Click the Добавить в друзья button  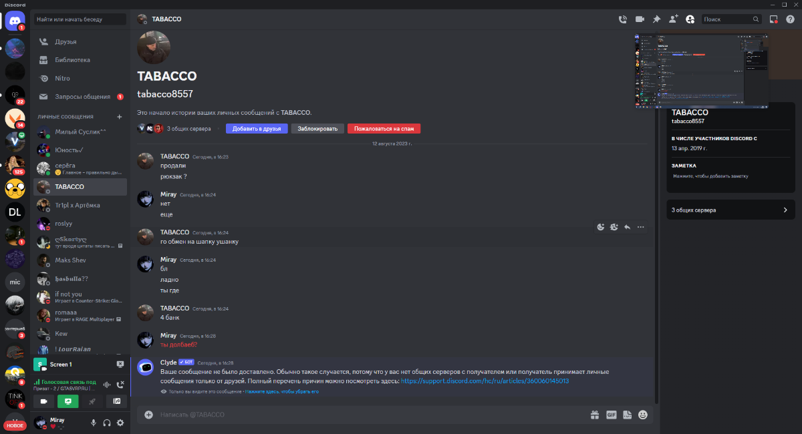click(x=257, y=128)
